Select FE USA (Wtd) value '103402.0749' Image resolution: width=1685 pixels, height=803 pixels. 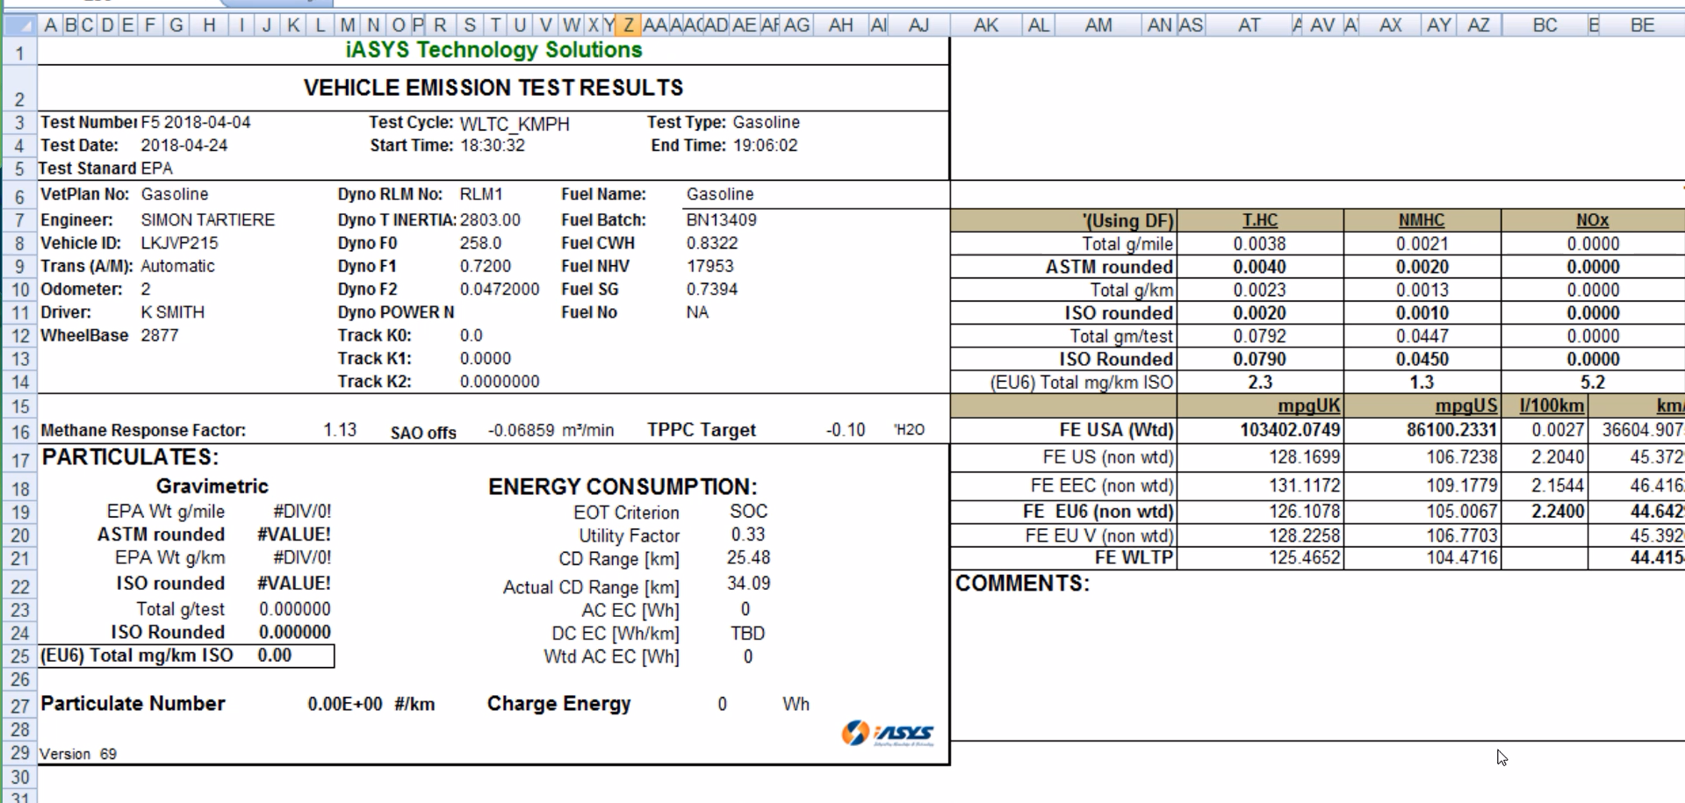point(1290,430)
